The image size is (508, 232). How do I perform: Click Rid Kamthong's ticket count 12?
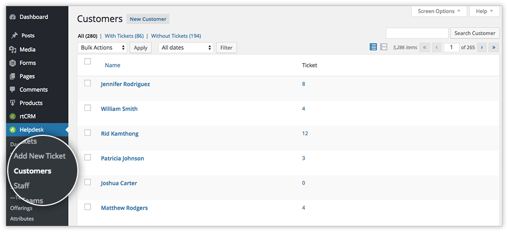(x=305, y=134)
